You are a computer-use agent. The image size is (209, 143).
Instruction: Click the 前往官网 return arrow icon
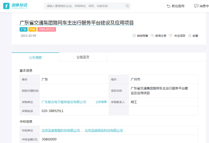pos(168,6)
